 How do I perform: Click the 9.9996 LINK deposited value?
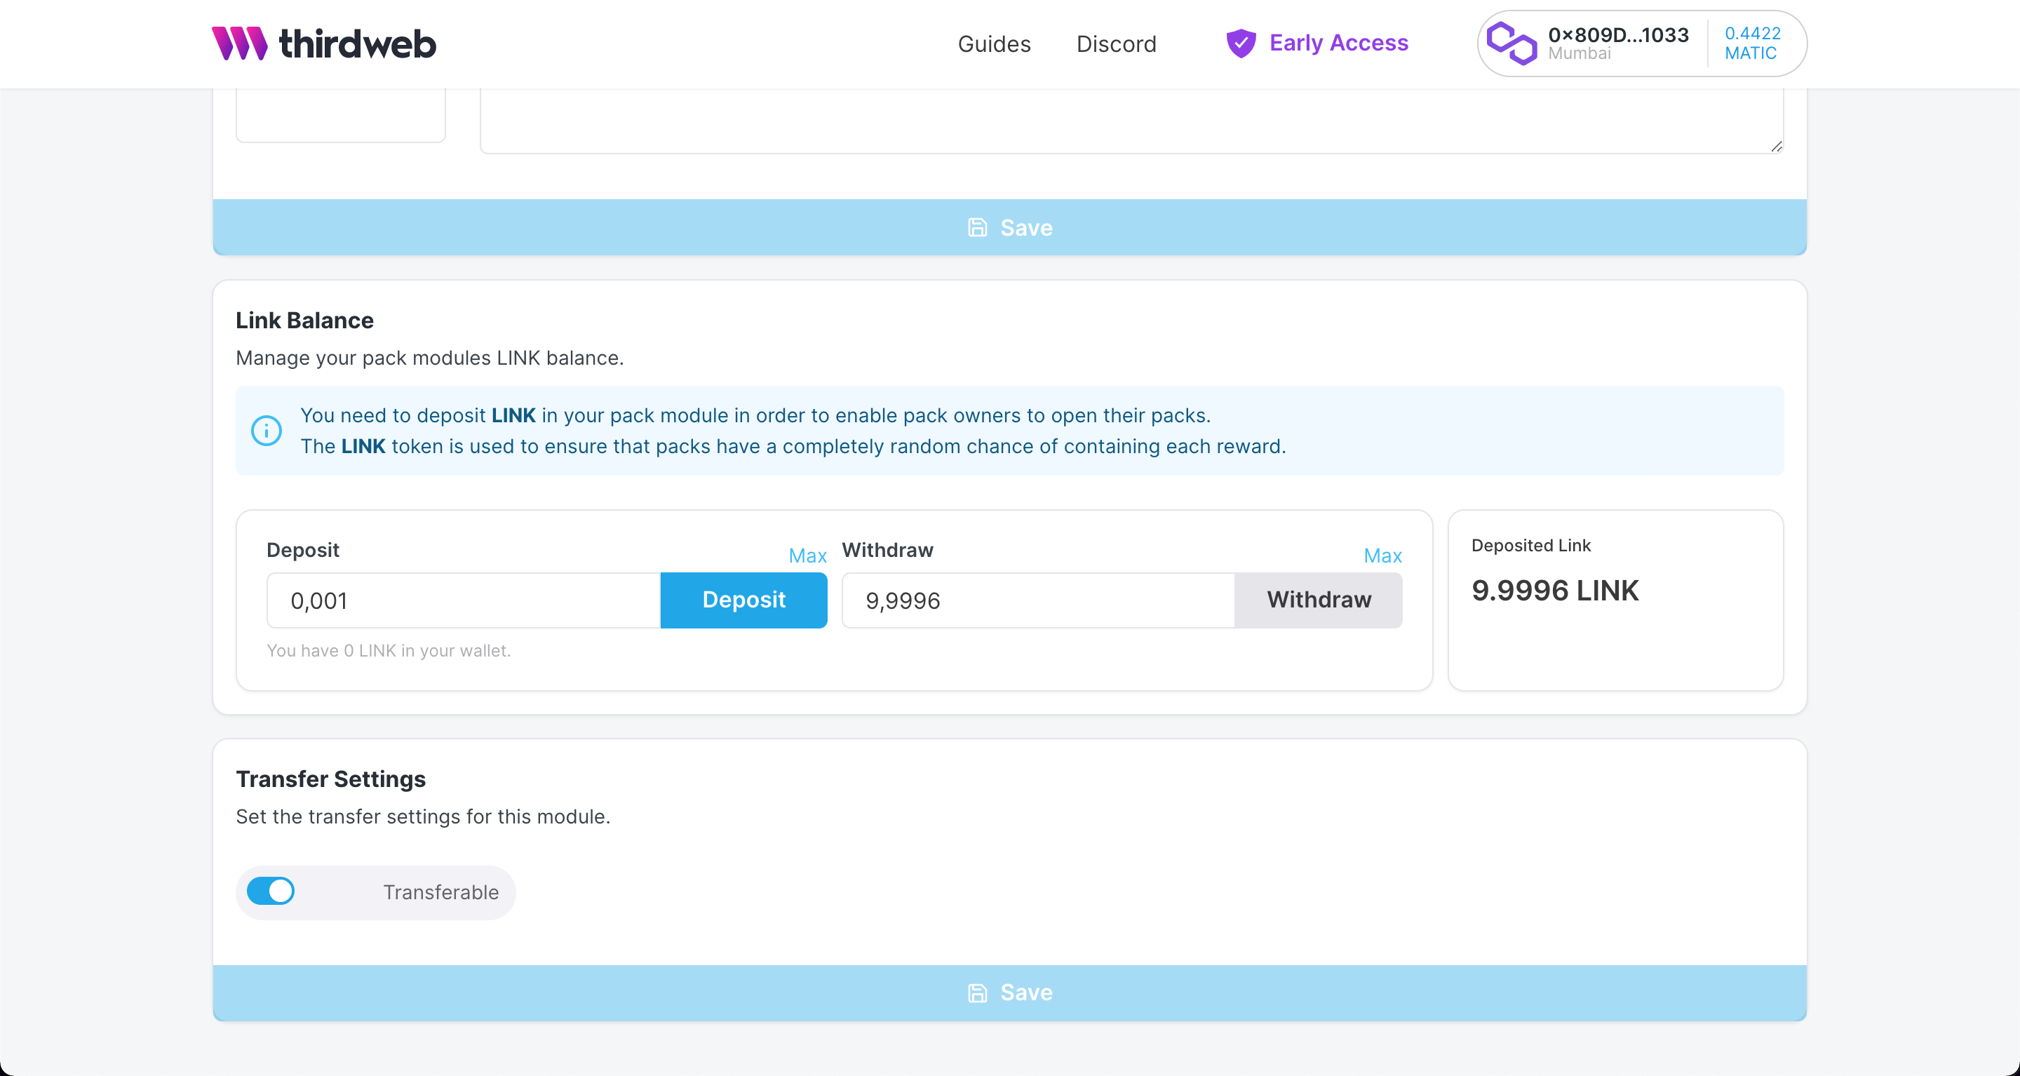tap(1555, 591)
